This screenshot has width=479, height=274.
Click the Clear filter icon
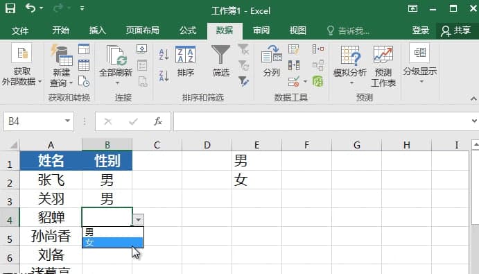(x=243, y=49)
